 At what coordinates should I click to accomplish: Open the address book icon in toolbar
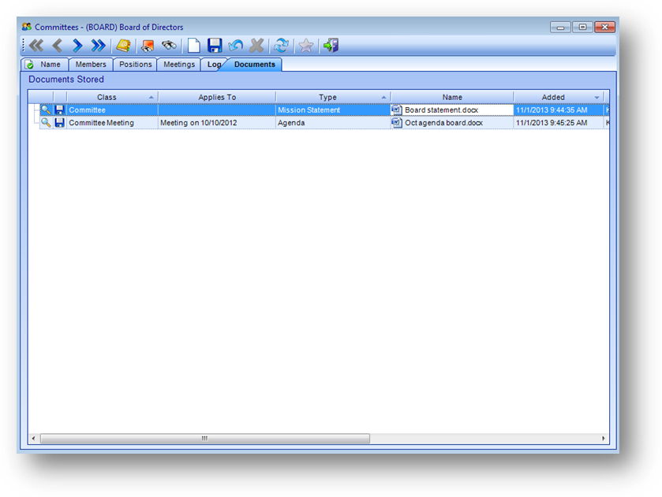123,46
